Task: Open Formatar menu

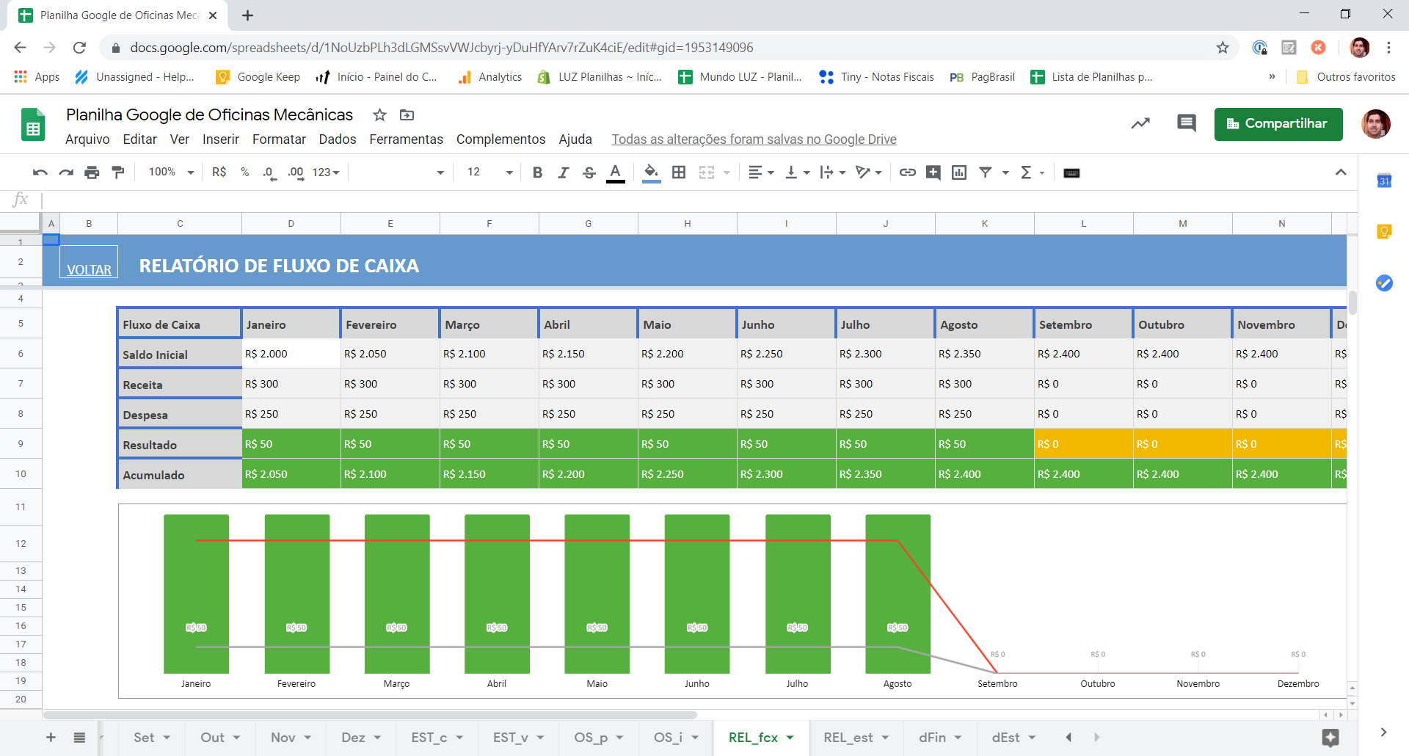Action: click(279, 139)
